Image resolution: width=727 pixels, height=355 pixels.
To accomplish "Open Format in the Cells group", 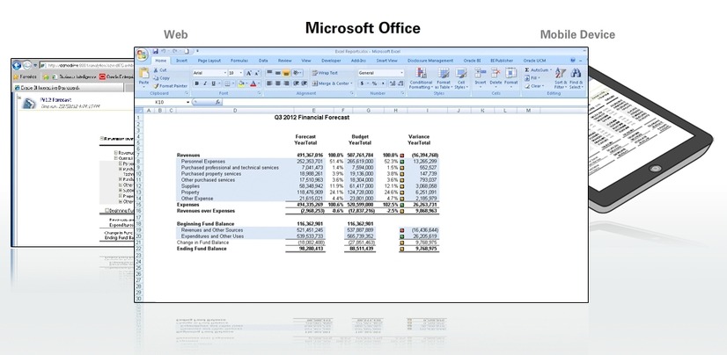I will pos(511,77).
